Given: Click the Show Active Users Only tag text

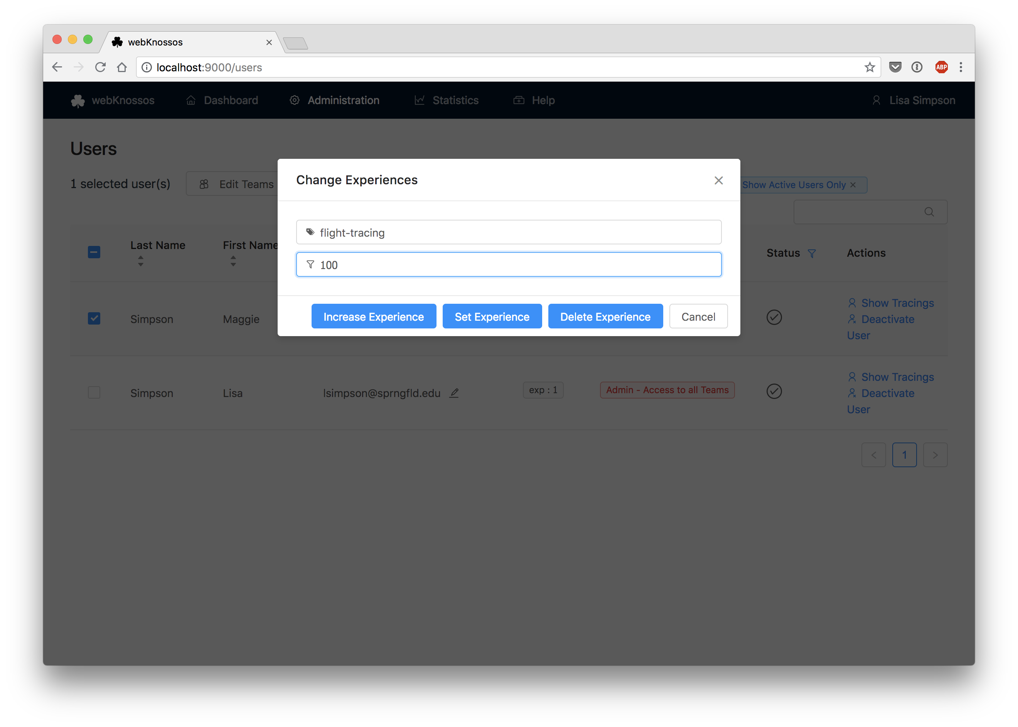Looking at the screenshot, I should click(794, 185).
